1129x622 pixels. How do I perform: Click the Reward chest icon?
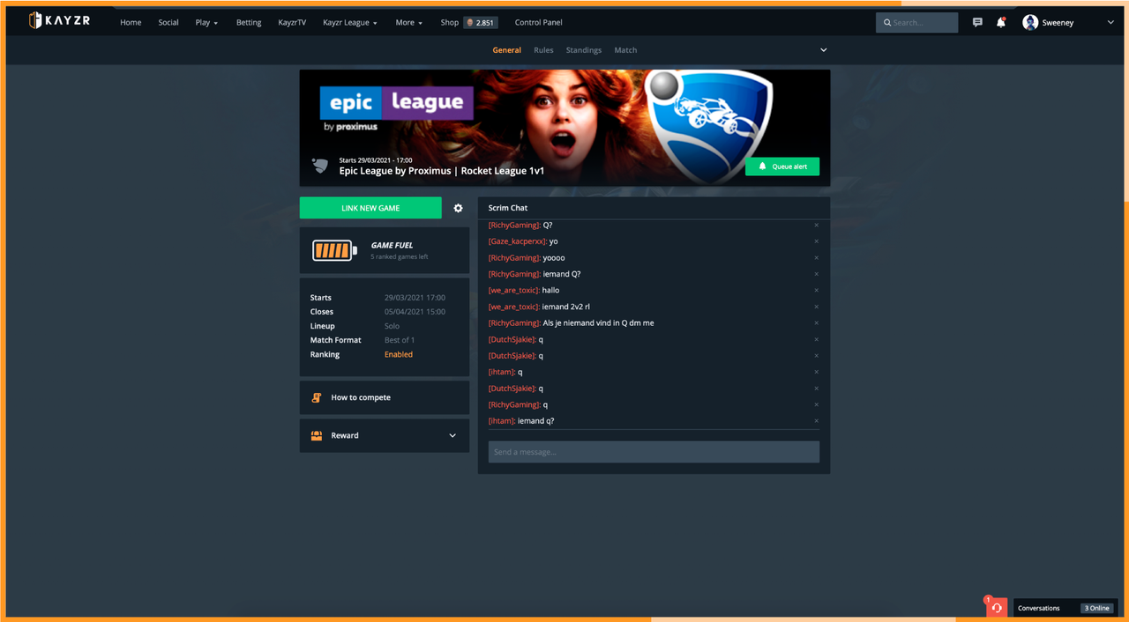(317, 435)
